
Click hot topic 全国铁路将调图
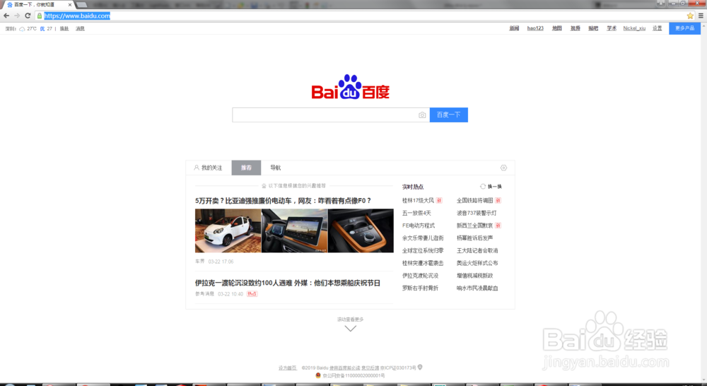(475, 200)
